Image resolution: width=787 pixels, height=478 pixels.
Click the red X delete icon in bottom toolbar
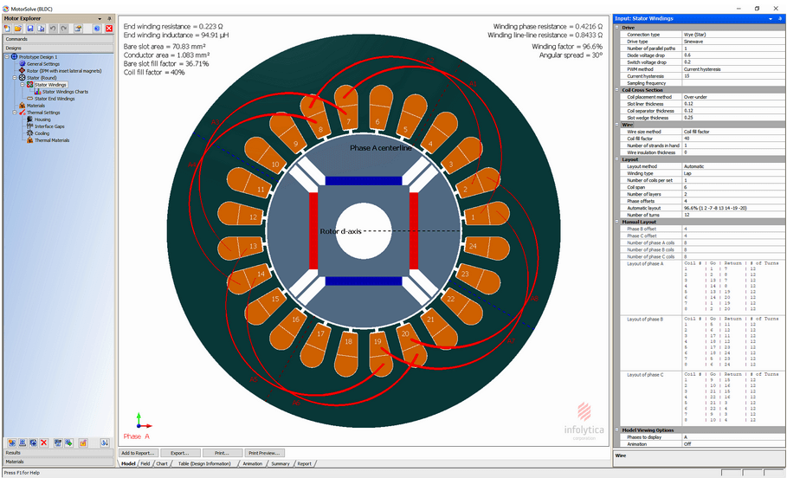click(x=43, y=442)
